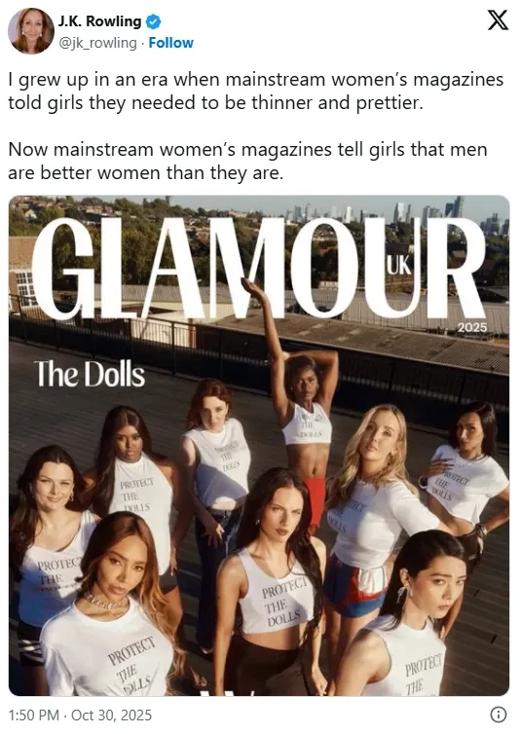Open X via the X logo

(x=498, y=20)
